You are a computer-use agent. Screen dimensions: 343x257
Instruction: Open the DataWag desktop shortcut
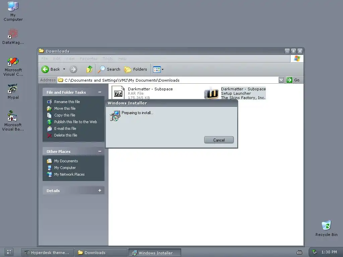tap(13, 36)
